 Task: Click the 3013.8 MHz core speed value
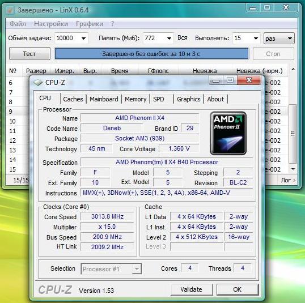107,216
